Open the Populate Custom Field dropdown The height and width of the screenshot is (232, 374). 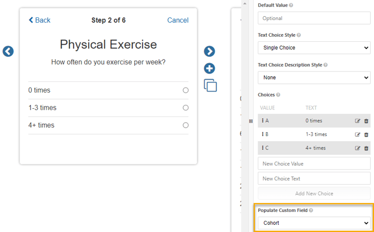pos(314,223)
